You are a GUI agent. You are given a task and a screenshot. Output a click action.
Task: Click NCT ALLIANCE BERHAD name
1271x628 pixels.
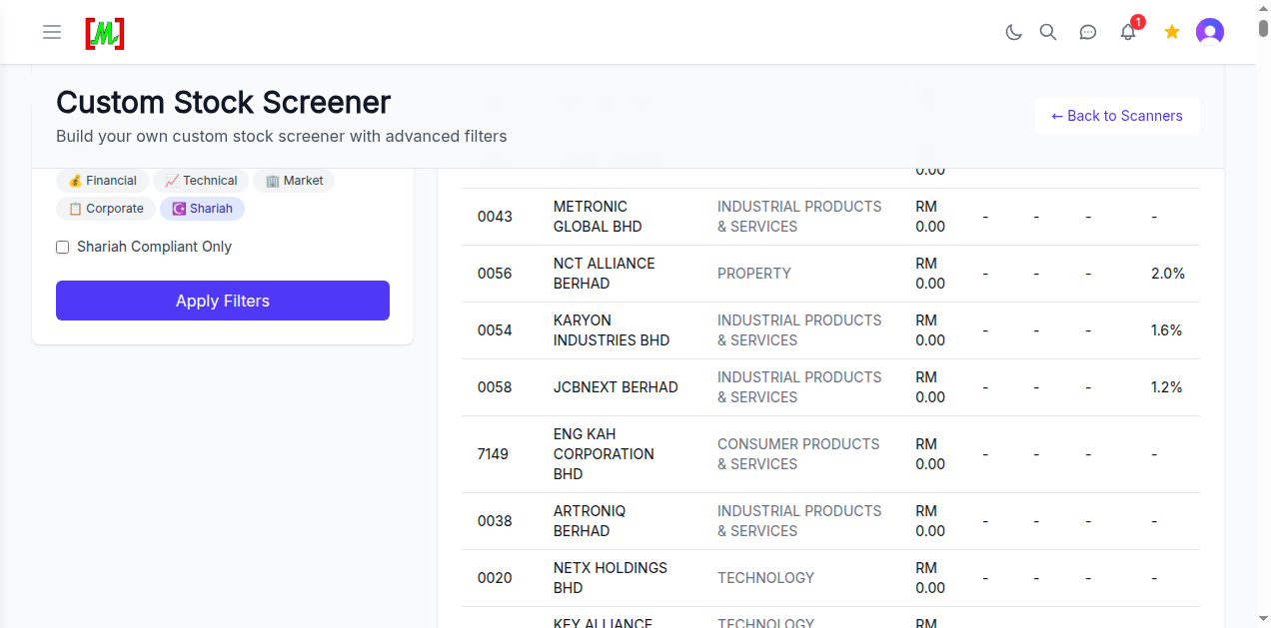point(605,274)
